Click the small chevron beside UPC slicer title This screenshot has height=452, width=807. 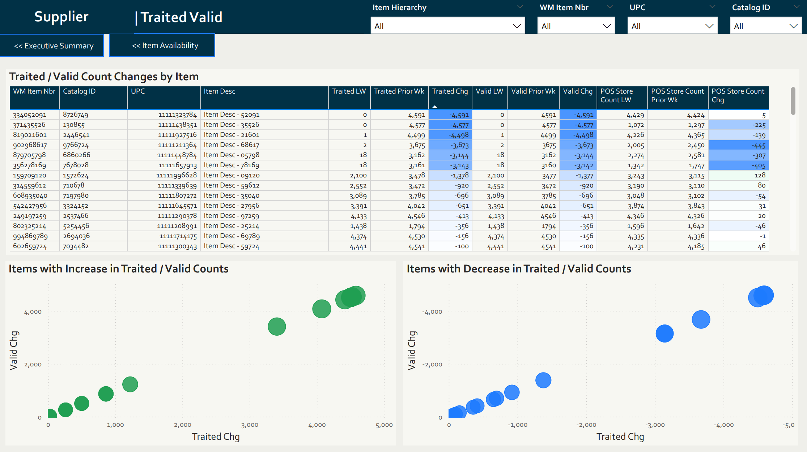[x=712, y=7]
